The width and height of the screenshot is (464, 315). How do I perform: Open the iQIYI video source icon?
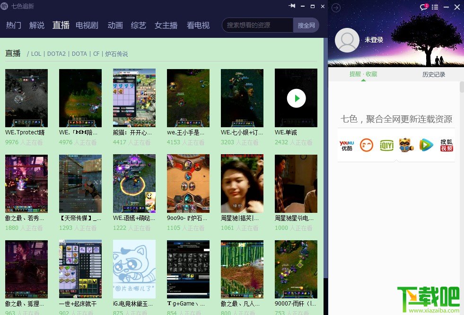click(386, 146)
